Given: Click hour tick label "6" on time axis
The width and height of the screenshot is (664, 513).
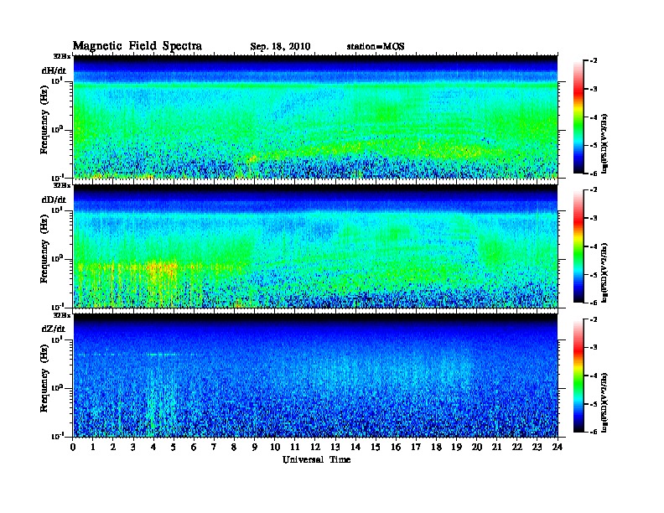Looking at the screenshot, I should tap(194, 448).
